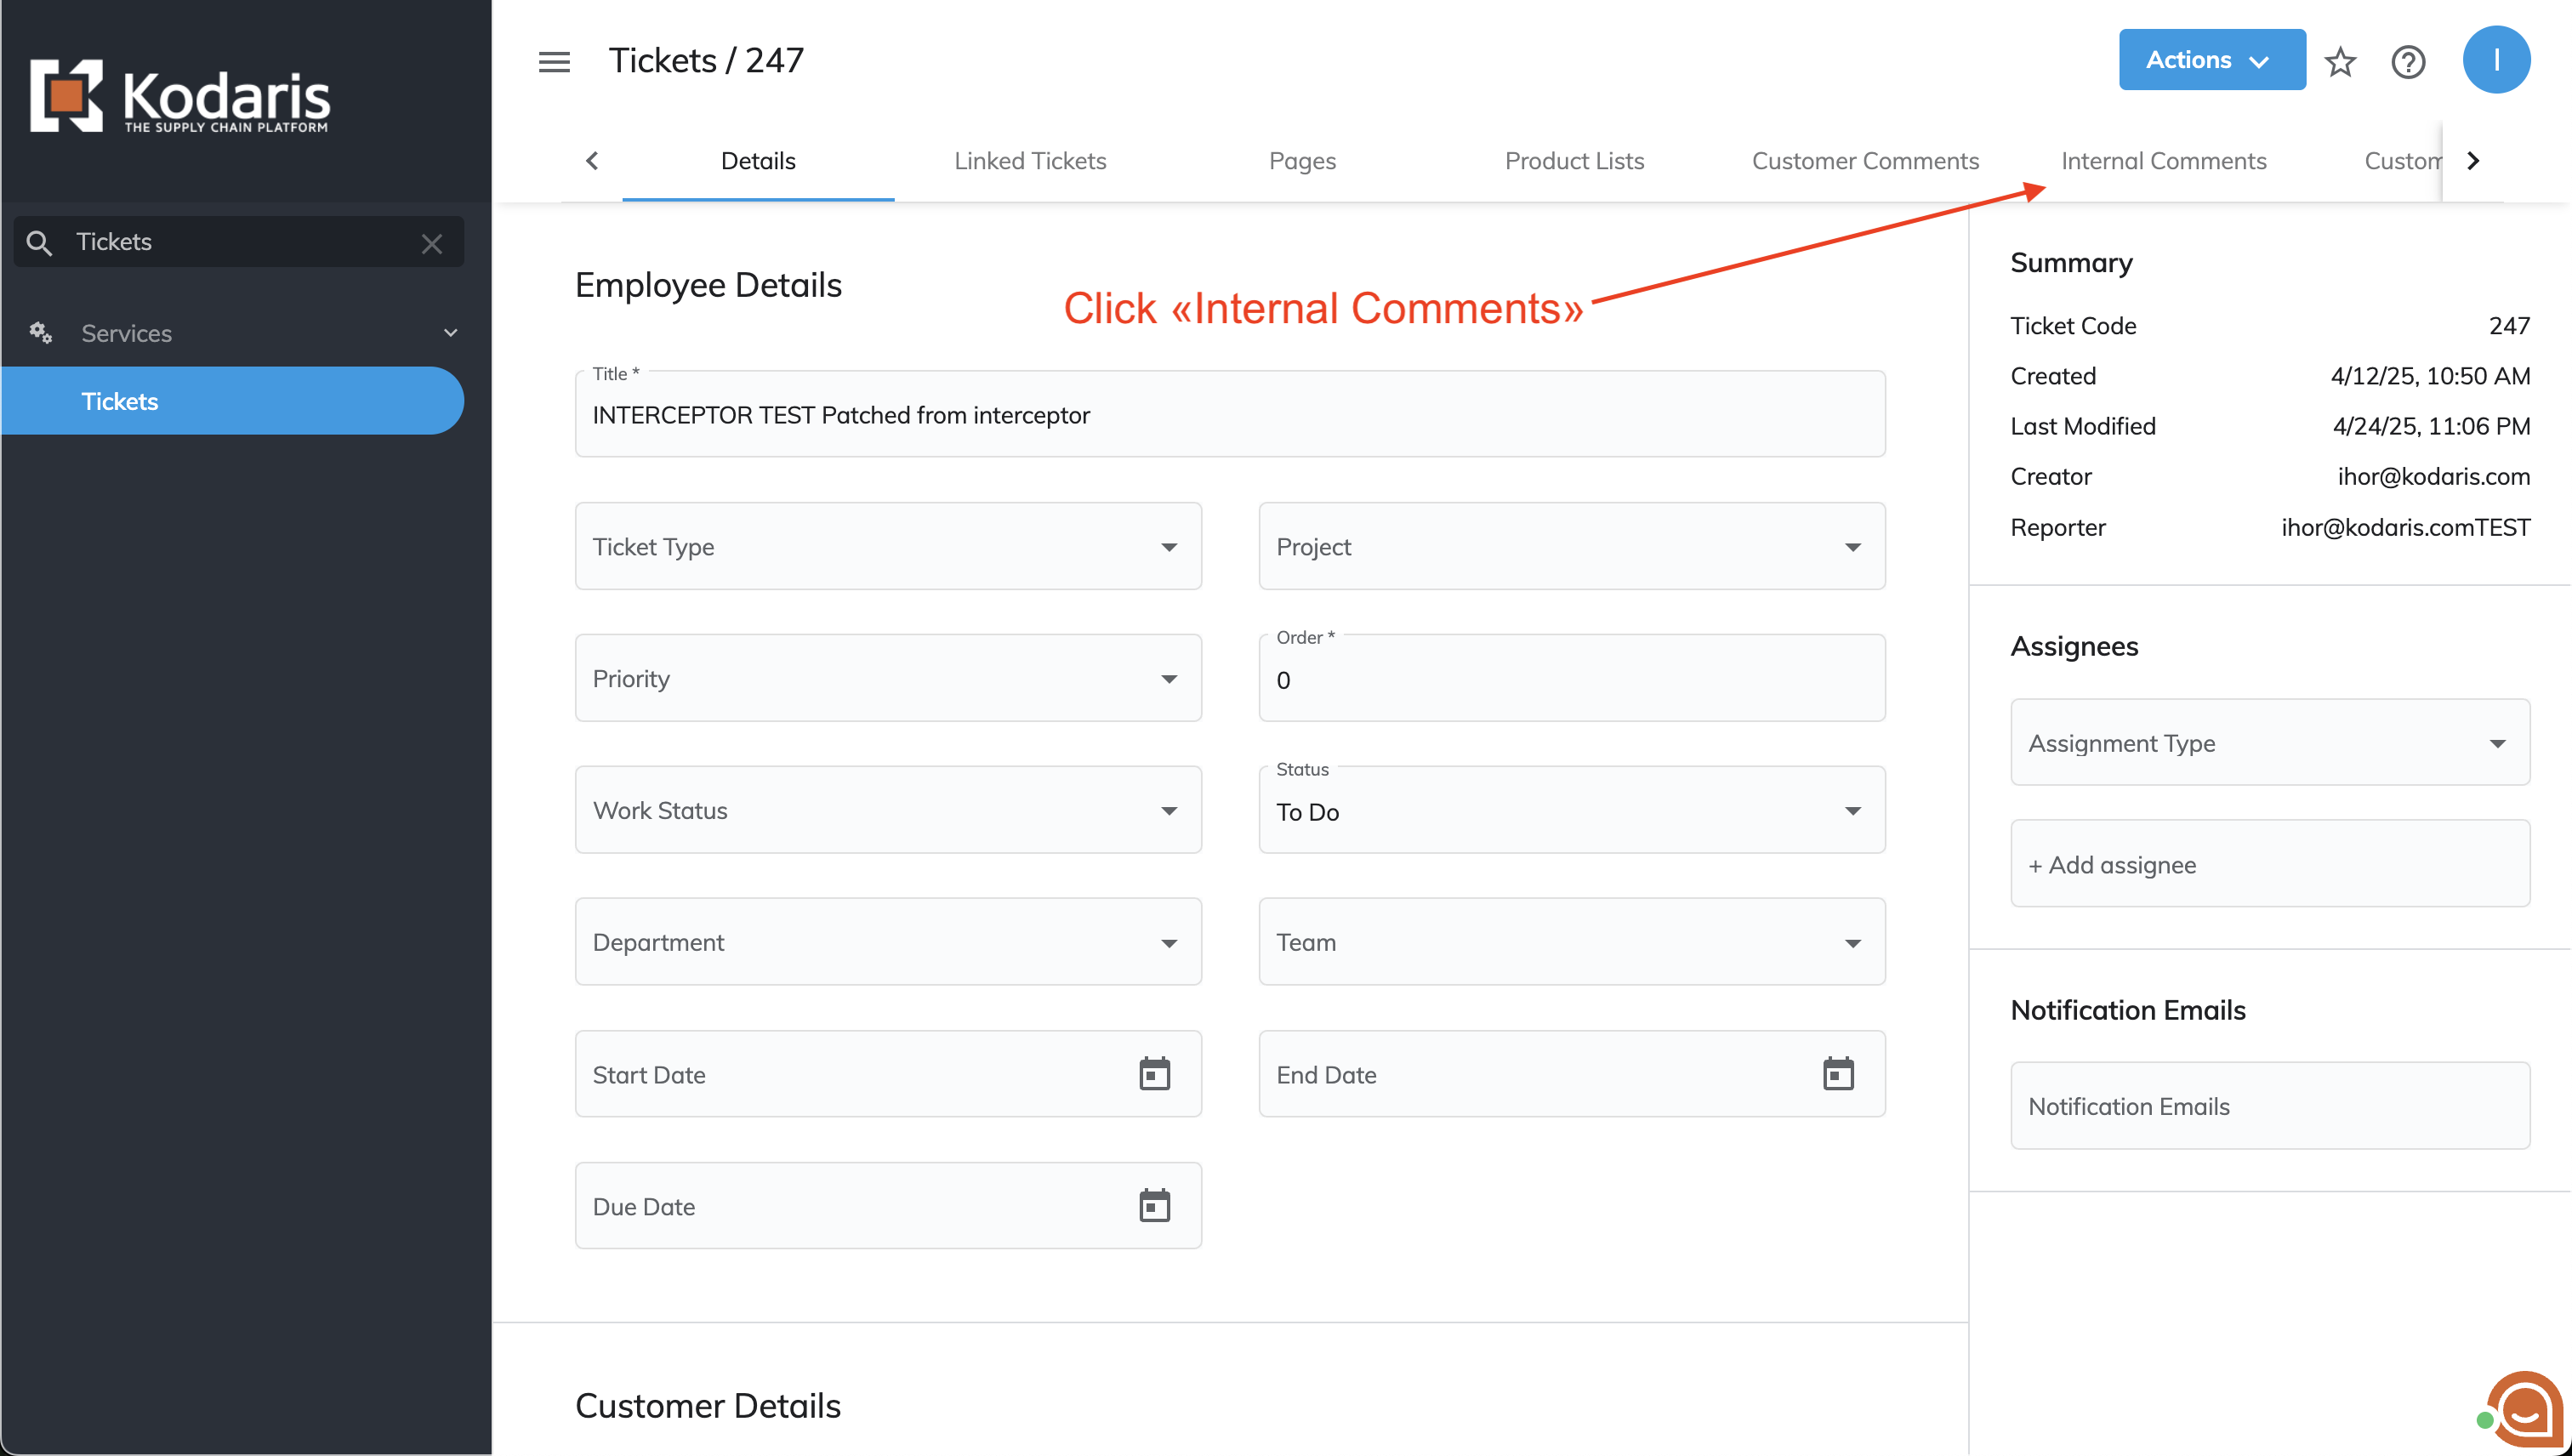Open the Actions button menu
This screenshot has width=2572, height=1456.
point(2211,60)
